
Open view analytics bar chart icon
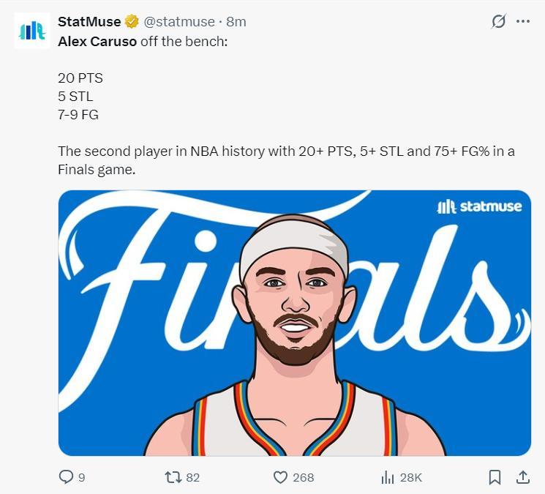[388, 477]
